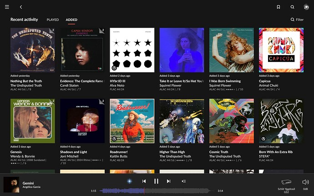
Task: Open the Take It or Leave It cover
Action: (x=182, y=50)
